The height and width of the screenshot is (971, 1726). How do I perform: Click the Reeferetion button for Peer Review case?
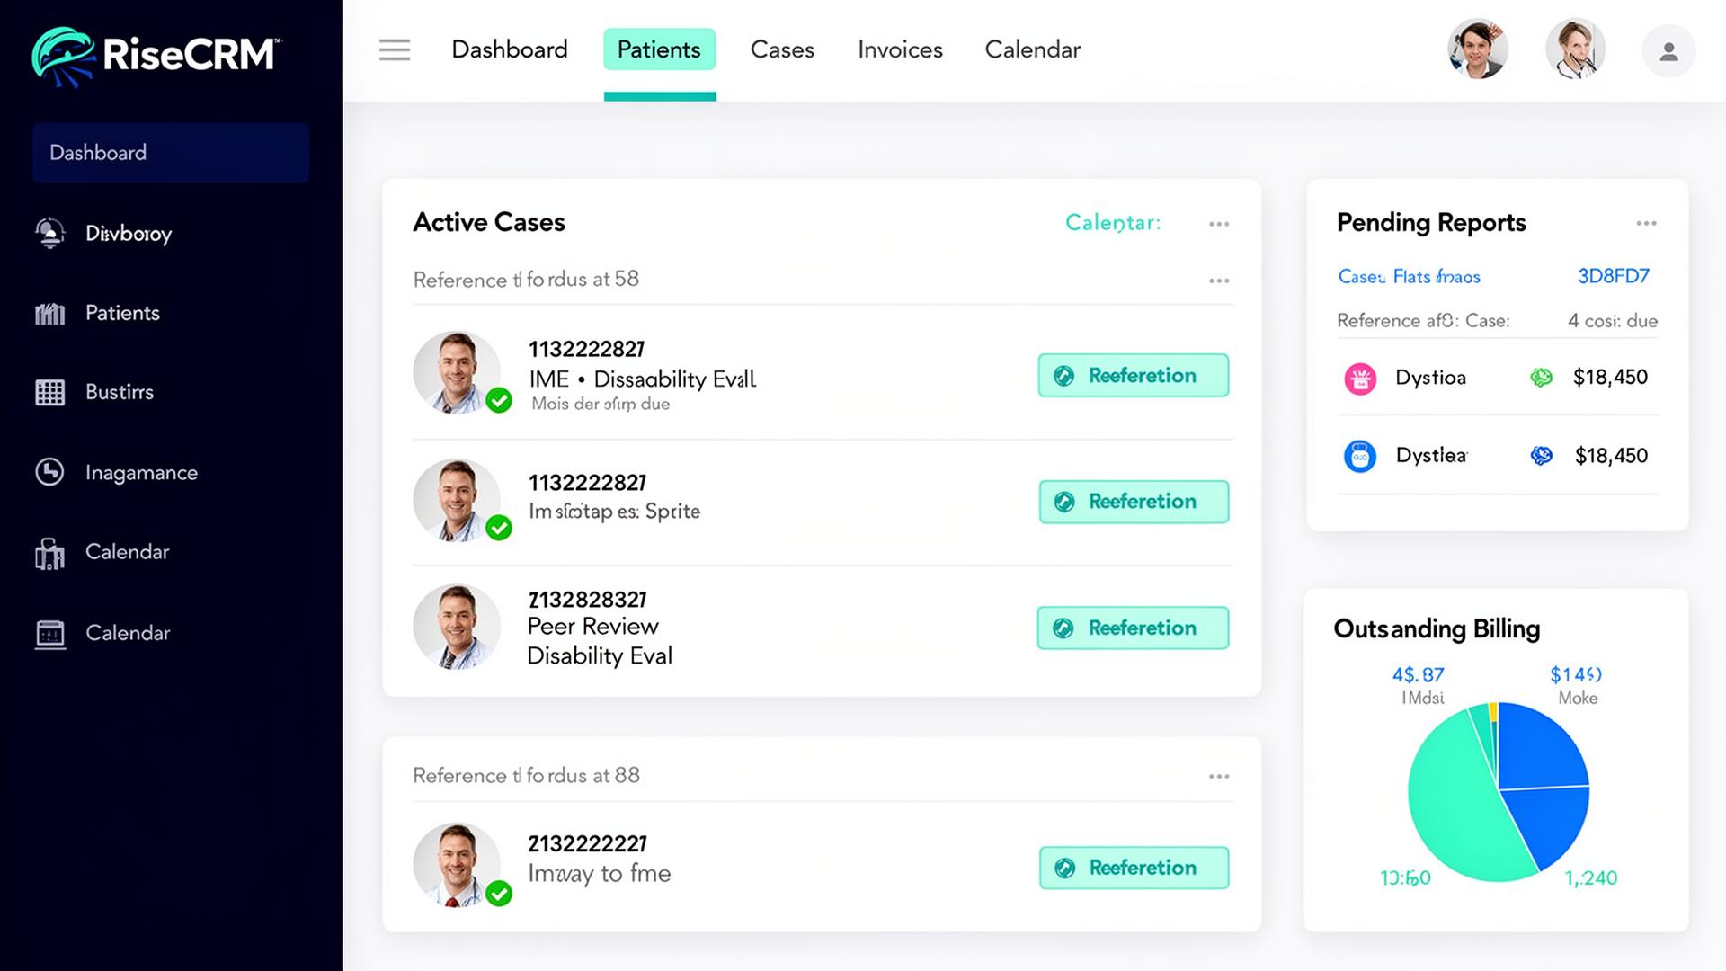click(1133, 628)
